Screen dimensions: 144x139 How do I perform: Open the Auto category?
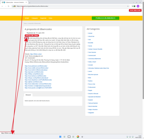click(x=90, y=39)
